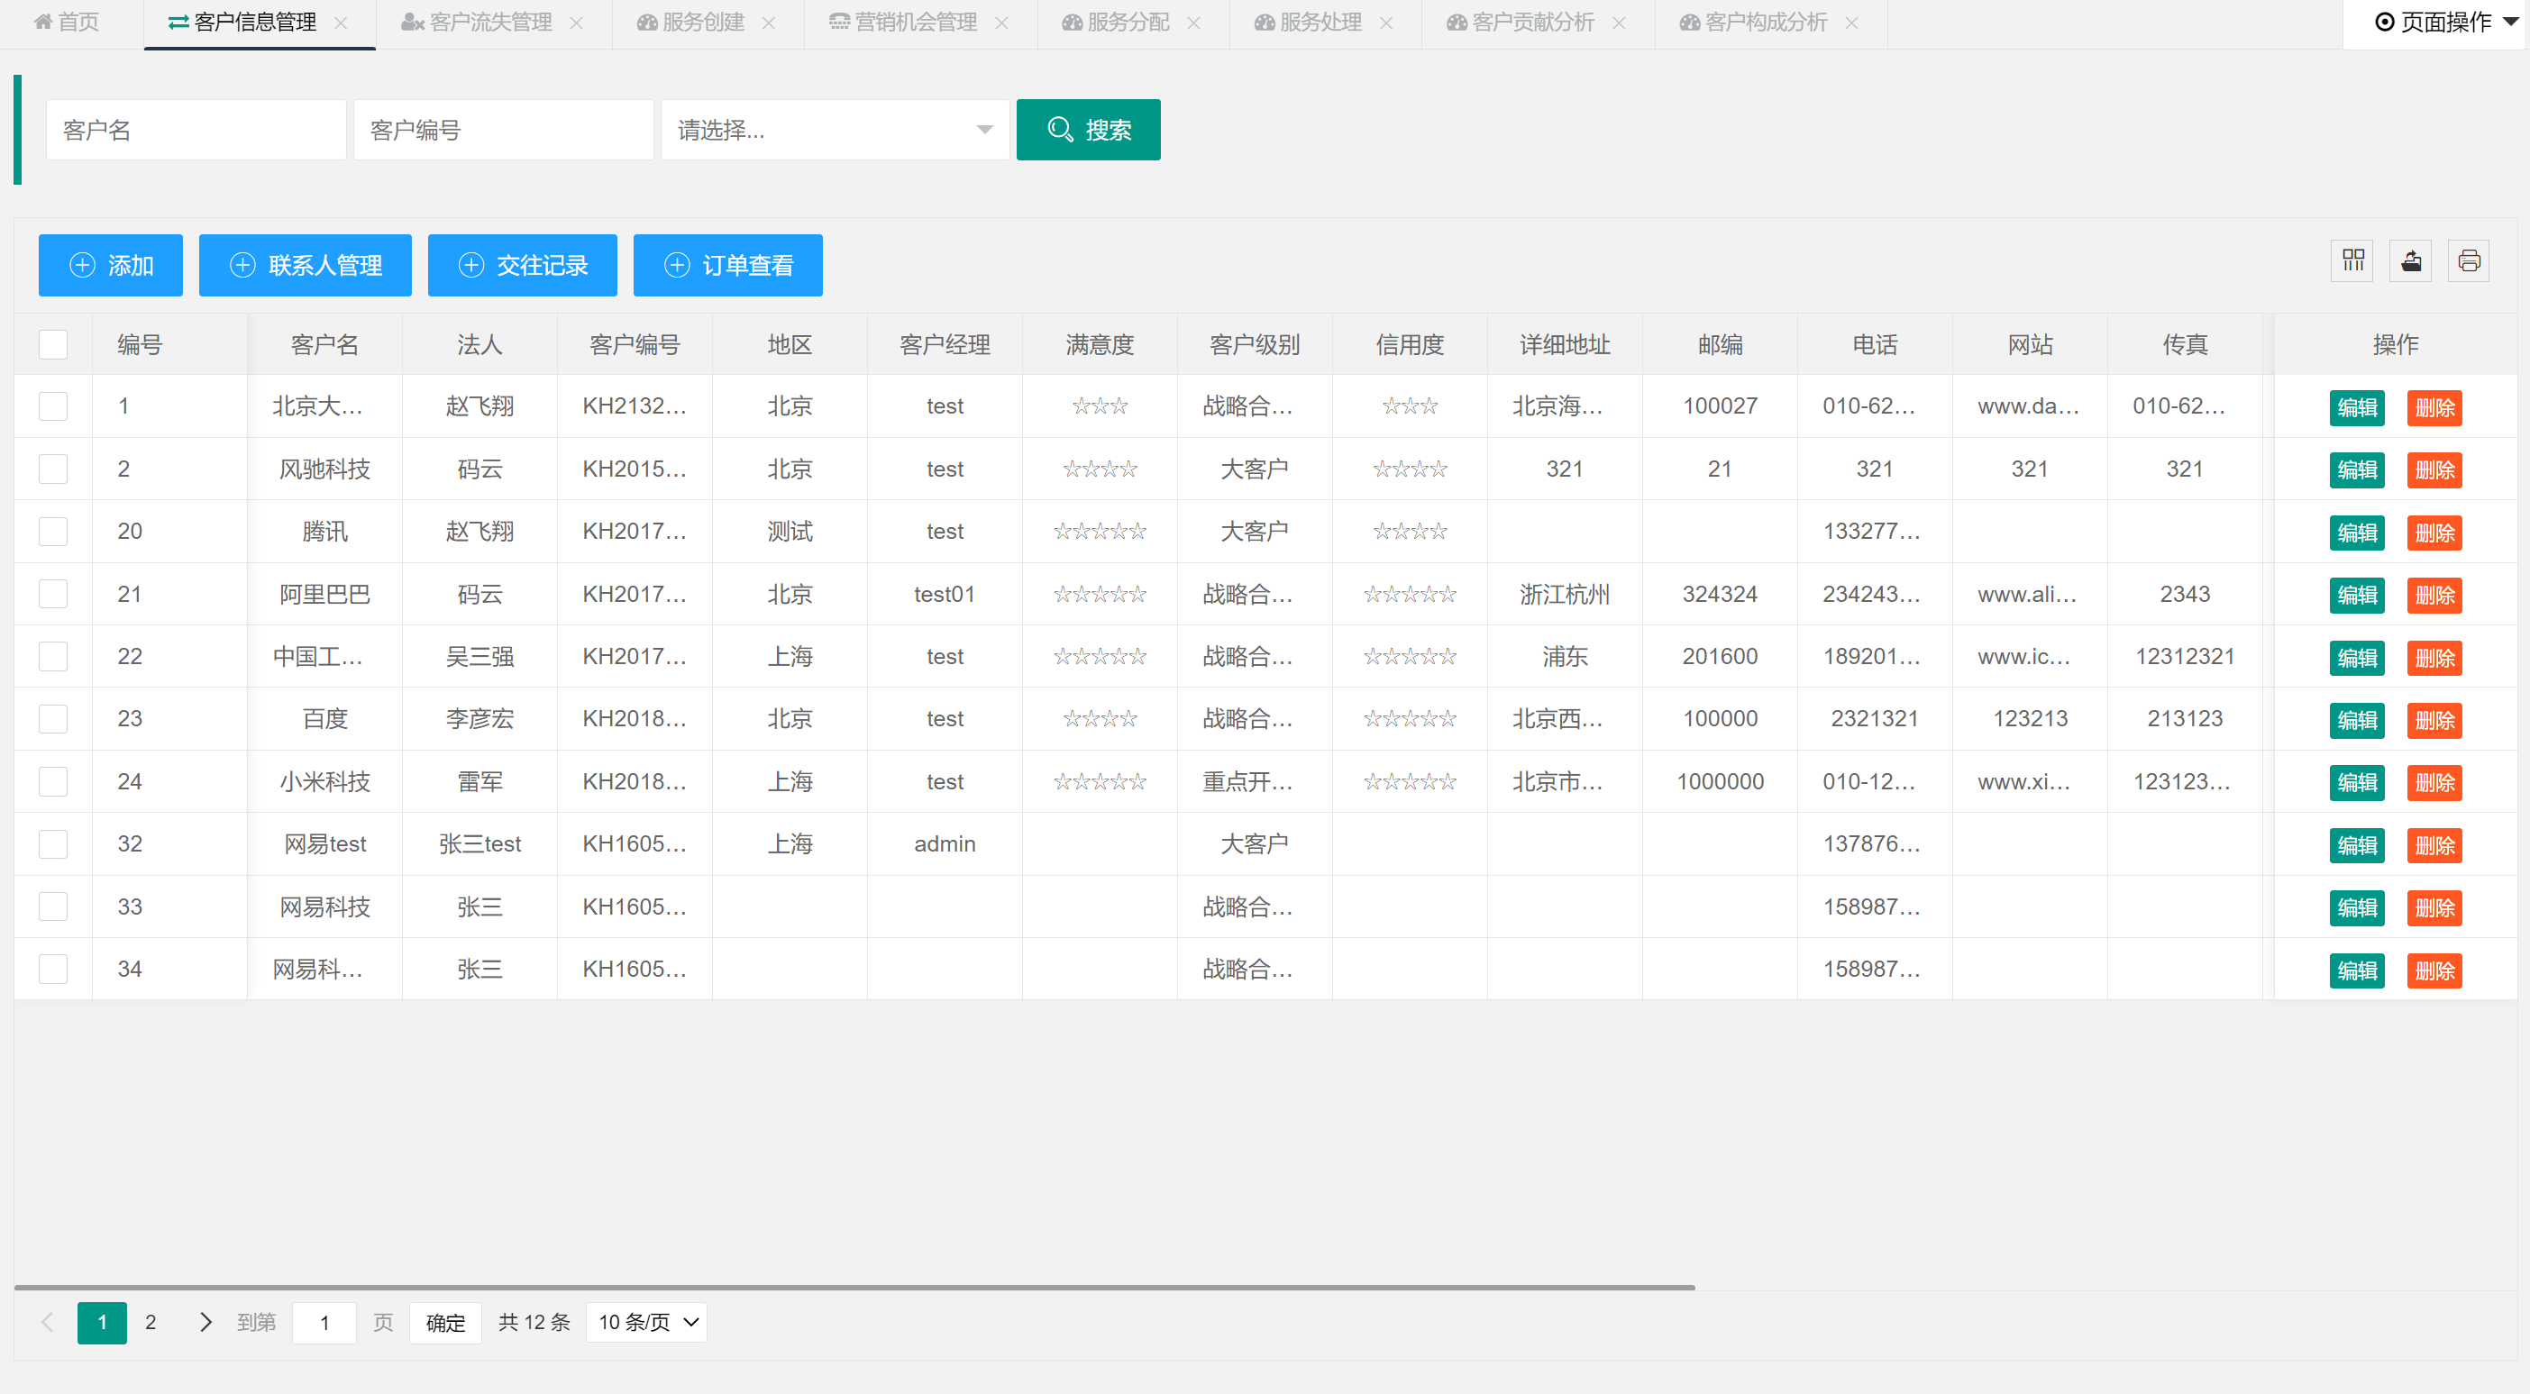This screenshot has height=1394, width=2530.
Task: Click the print table icon
Action: [2468, 261]
